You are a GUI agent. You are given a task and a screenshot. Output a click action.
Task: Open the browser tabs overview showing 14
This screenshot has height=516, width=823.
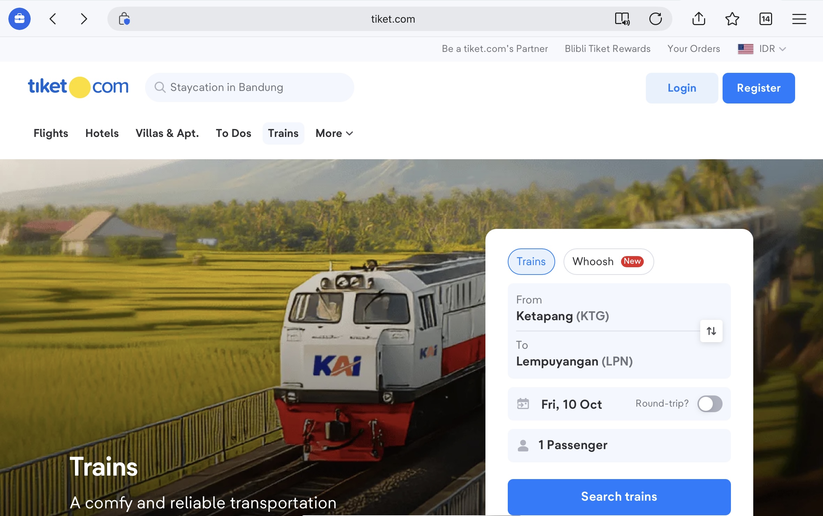tap(765, 19)
